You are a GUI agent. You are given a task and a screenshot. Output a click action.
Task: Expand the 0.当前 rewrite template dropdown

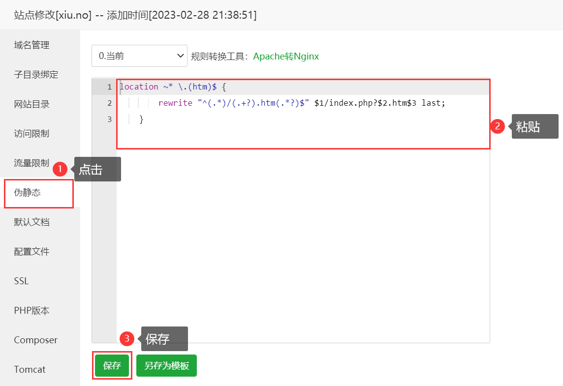pos(139,56)
